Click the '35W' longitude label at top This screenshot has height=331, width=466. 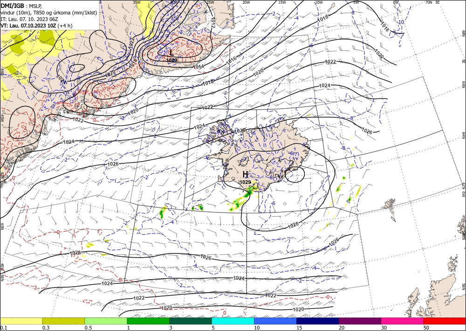point(137,2)
